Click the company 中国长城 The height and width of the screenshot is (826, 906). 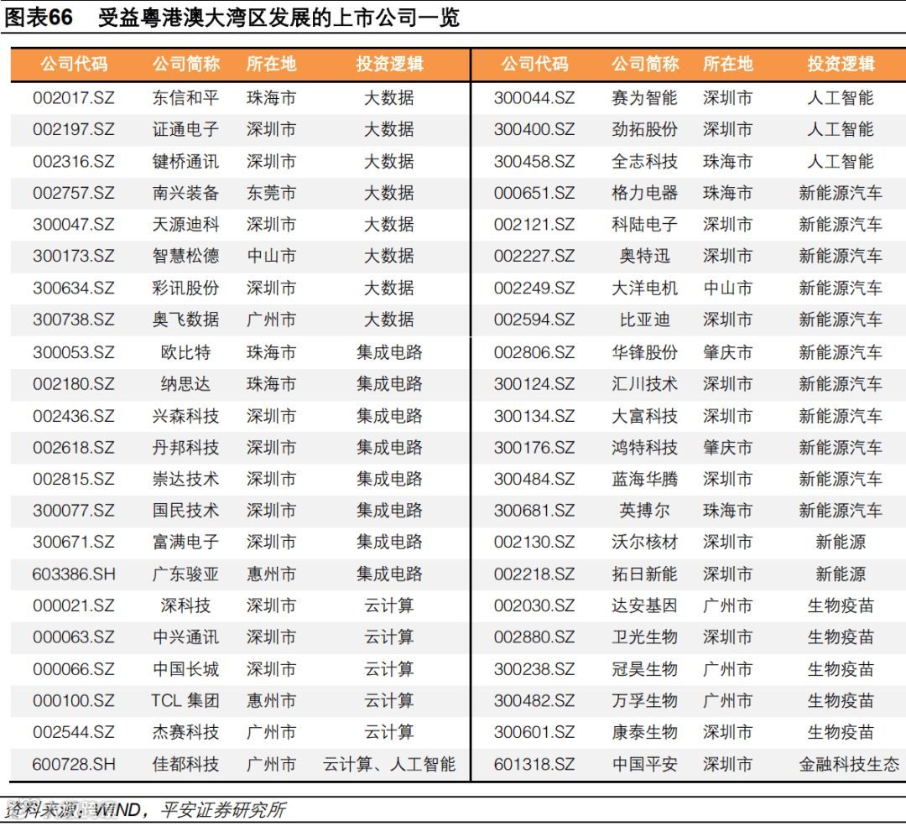(185, 669)
